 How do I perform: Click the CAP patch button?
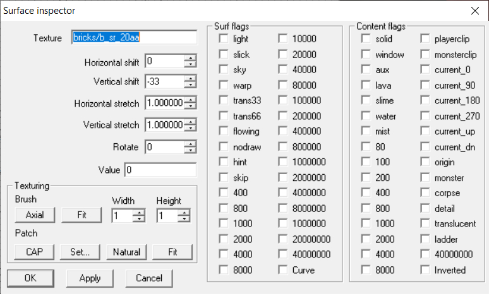(35, 252)
